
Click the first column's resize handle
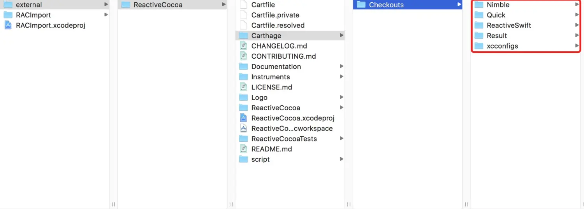coord(113,204)
